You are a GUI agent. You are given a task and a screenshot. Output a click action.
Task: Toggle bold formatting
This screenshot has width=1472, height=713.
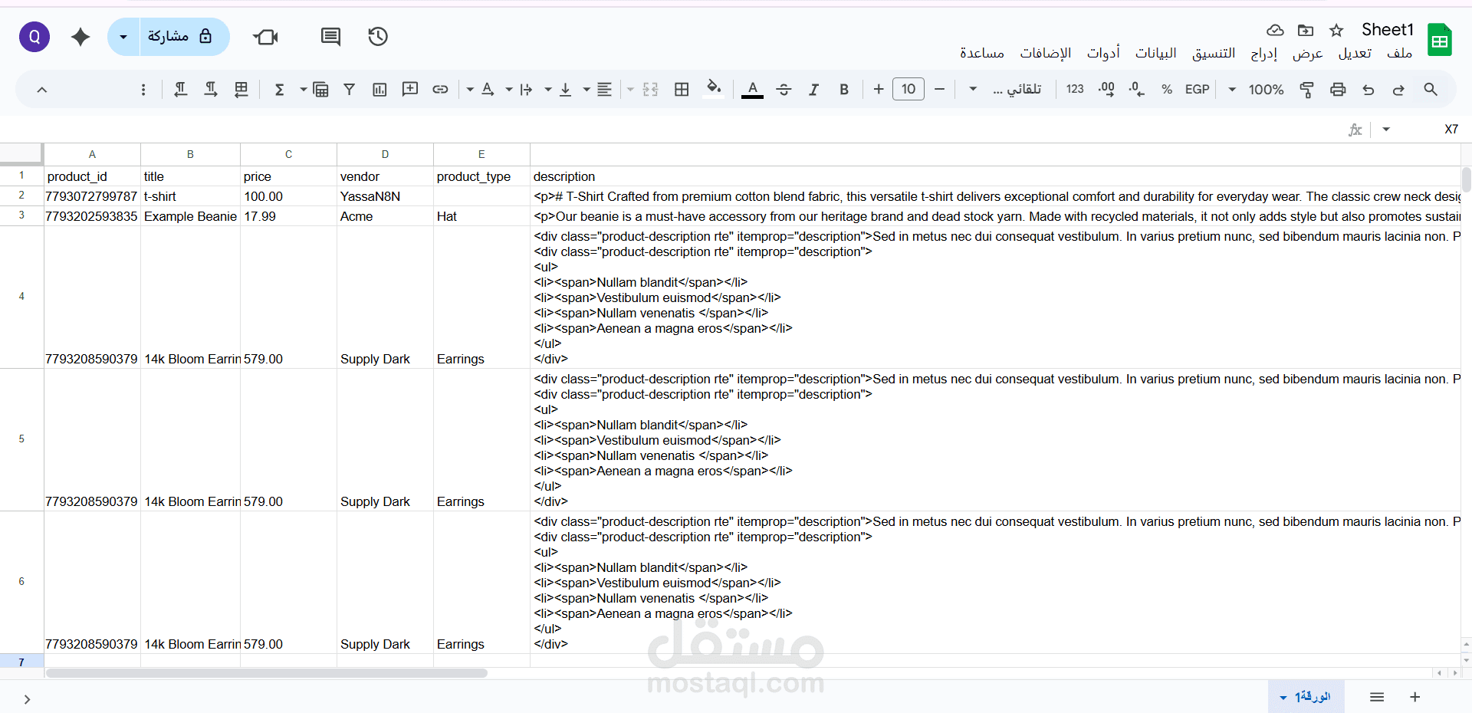pyautogui.click(x=844, y=90)
